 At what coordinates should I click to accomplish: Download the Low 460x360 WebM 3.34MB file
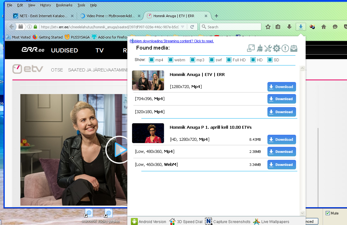281,165
